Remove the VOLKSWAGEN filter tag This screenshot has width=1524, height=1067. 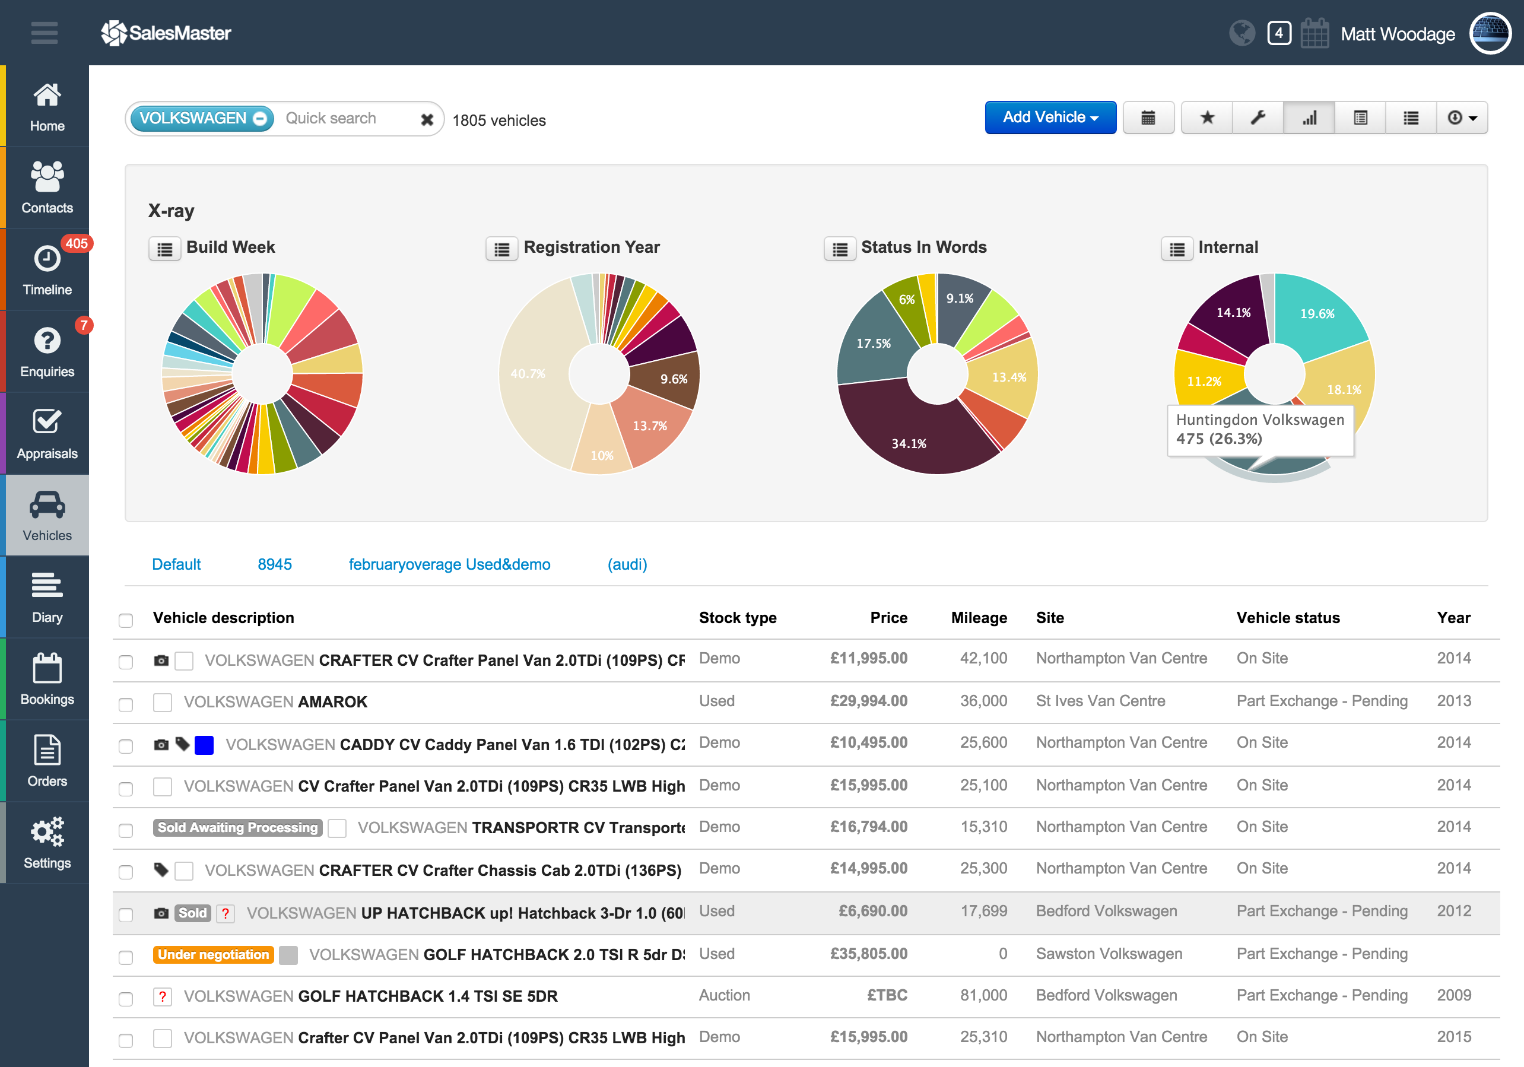point(260,119)
